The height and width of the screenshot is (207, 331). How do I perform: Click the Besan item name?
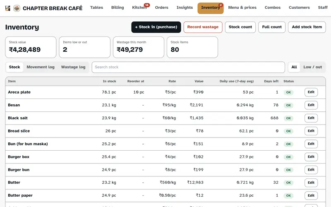[14, 105]
